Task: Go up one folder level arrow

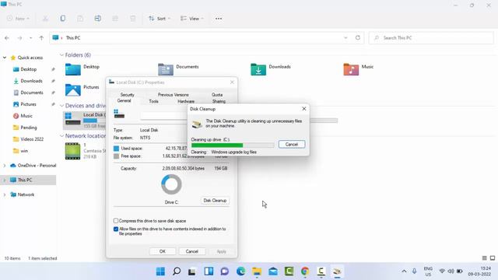Action: pos(41,38)
